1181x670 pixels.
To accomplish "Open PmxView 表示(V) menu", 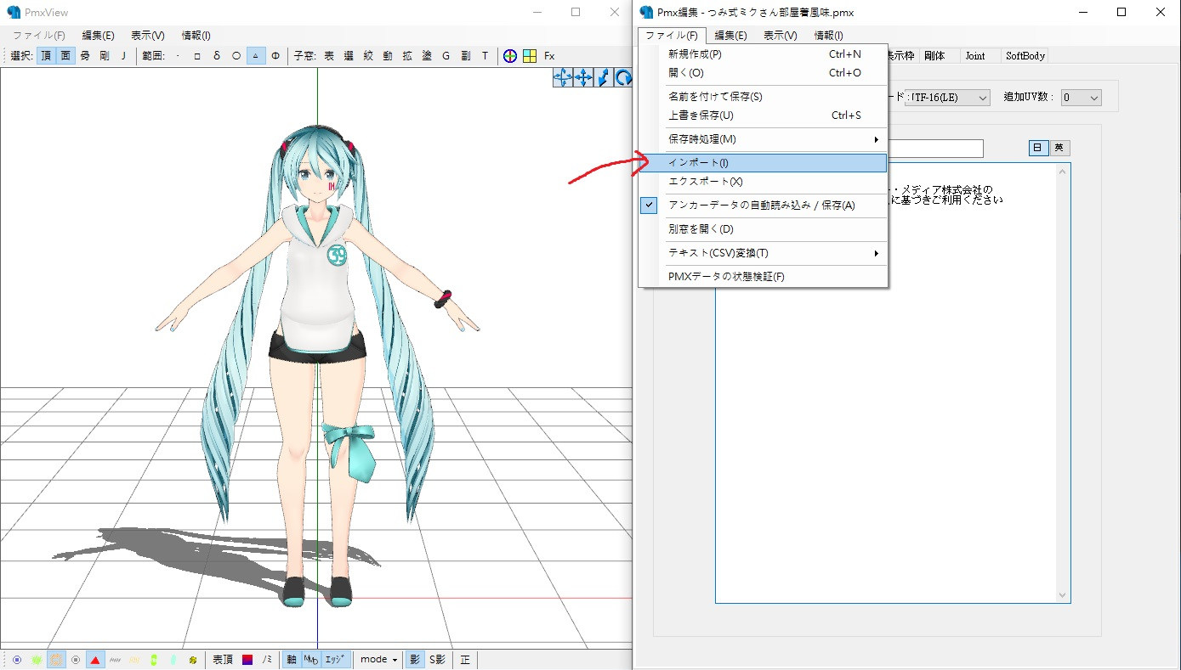I will click(148, 36).
